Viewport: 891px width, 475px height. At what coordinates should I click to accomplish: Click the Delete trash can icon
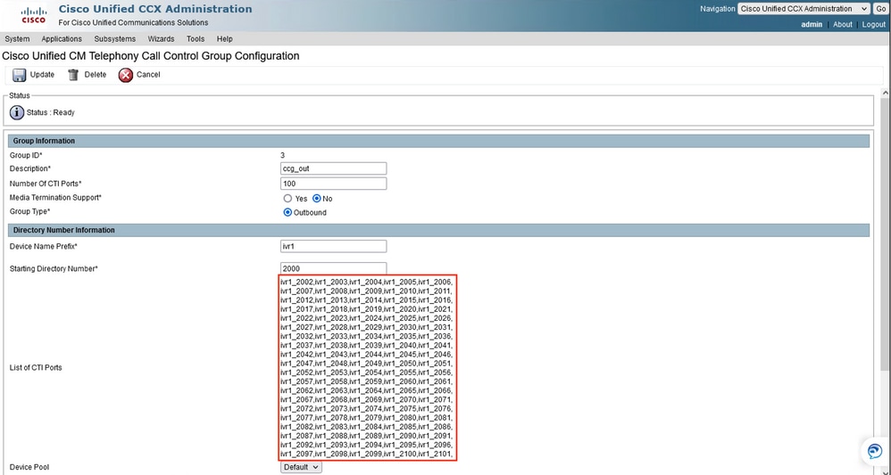tap(73, 75)
